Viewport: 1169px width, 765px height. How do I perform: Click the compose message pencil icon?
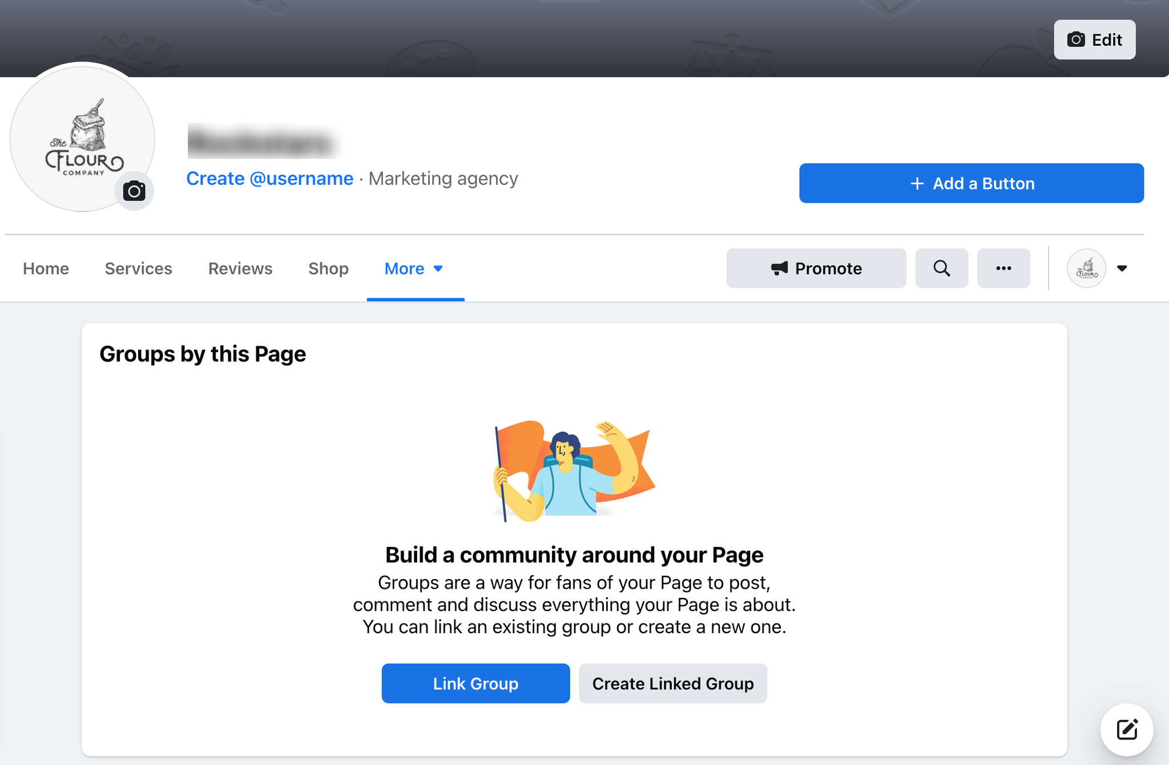tap(1126, 729)
